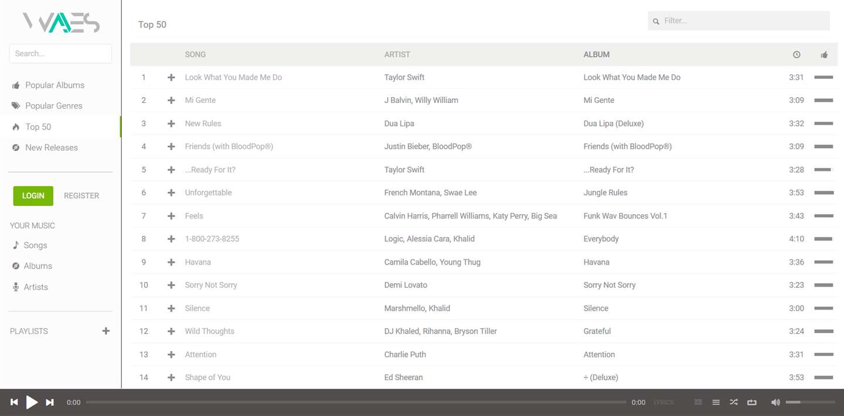
Task: Open artist Ed Sheeran
Action: coord(403,377)
